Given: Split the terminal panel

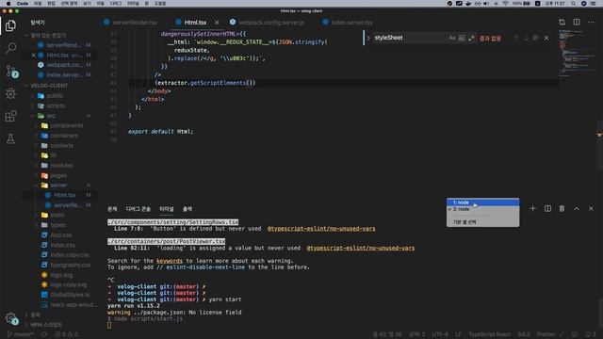Looking at the screenshot, I should pyautogui.click(x=547, y=209).
